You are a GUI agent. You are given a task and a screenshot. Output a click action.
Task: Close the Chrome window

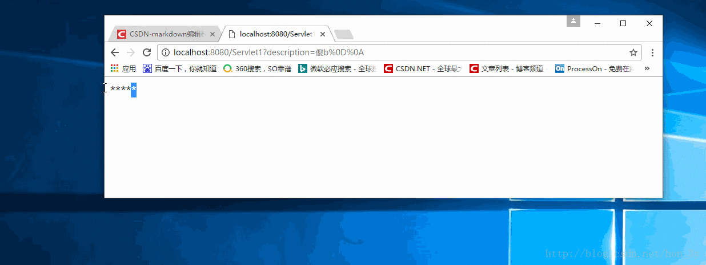(649, 23)
